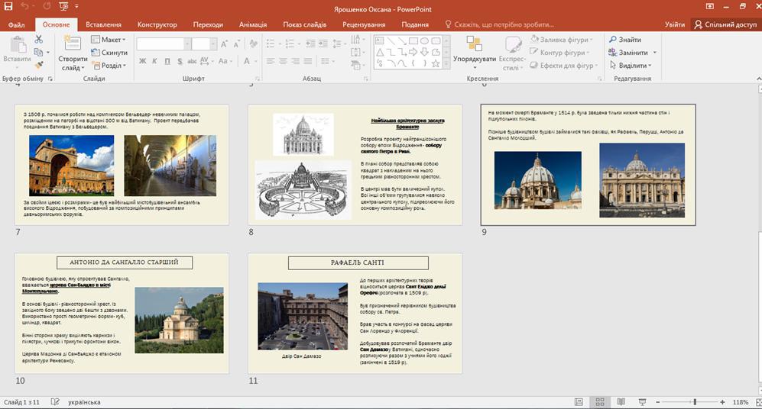Open Slide Sorter view in status bar
Image resolution: width=762 pixels, height=409 pixels.
(600, 401)
